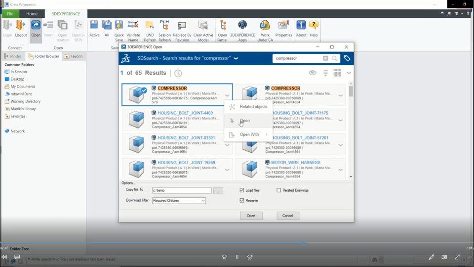The image size is (474, 267).
Task: Choose Related objects in context menu
Action: tap(248, 107)
